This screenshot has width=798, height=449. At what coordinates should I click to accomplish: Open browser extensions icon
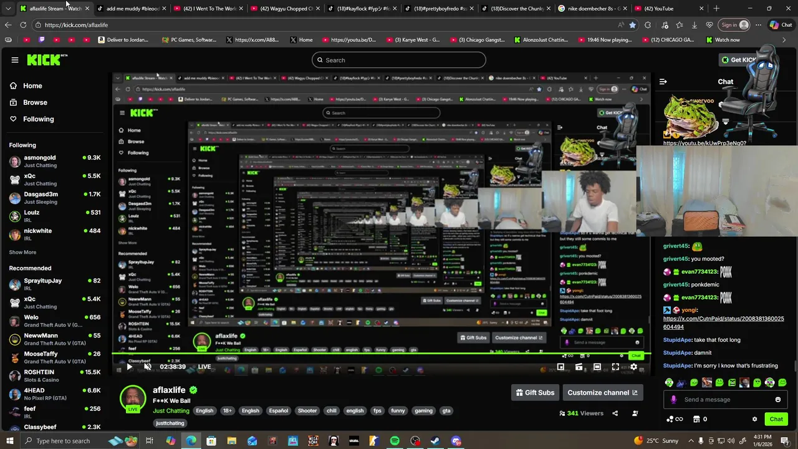tap(648, 25)
